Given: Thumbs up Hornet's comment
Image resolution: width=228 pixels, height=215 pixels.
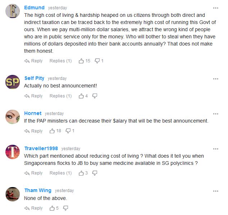Looking at the screenshot, I should click(52, 131).
